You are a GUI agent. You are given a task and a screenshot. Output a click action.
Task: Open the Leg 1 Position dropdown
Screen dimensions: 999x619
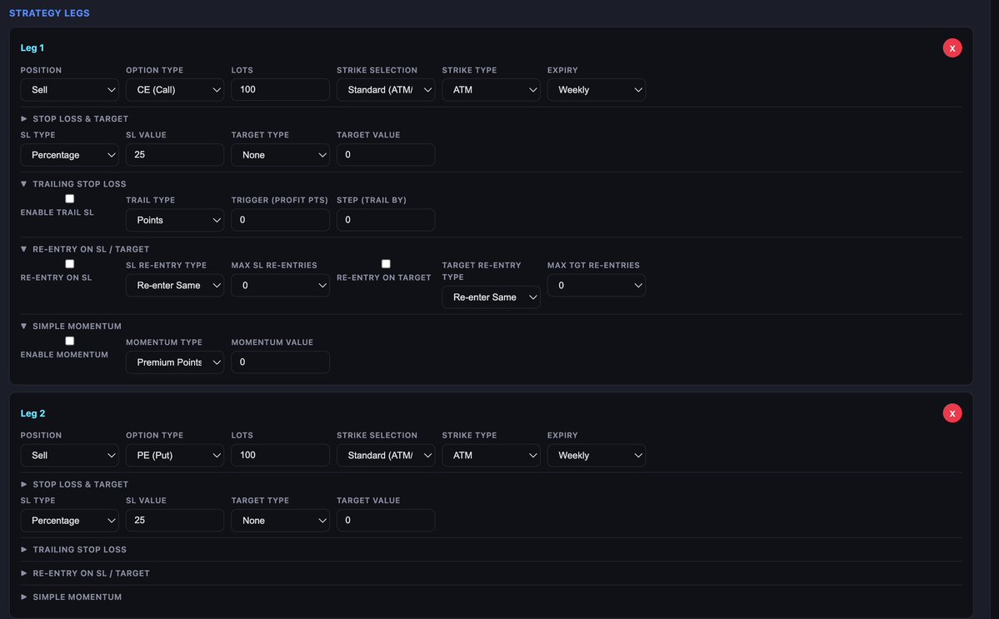pyautogui.click(x=69, y=90)
